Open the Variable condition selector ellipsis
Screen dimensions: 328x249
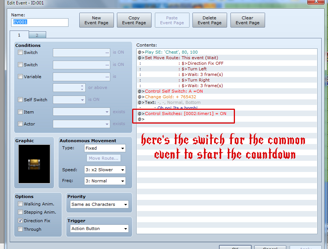point(107,77)
